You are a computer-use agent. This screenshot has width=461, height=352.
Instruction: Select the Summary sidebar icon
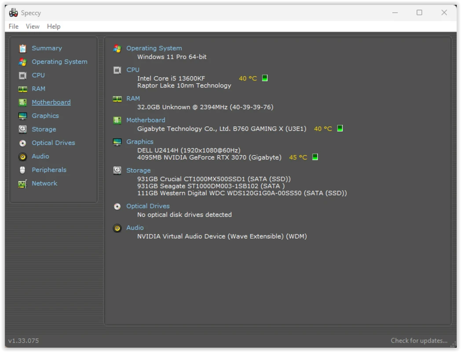pyautogui.click(x=23, y=48)
